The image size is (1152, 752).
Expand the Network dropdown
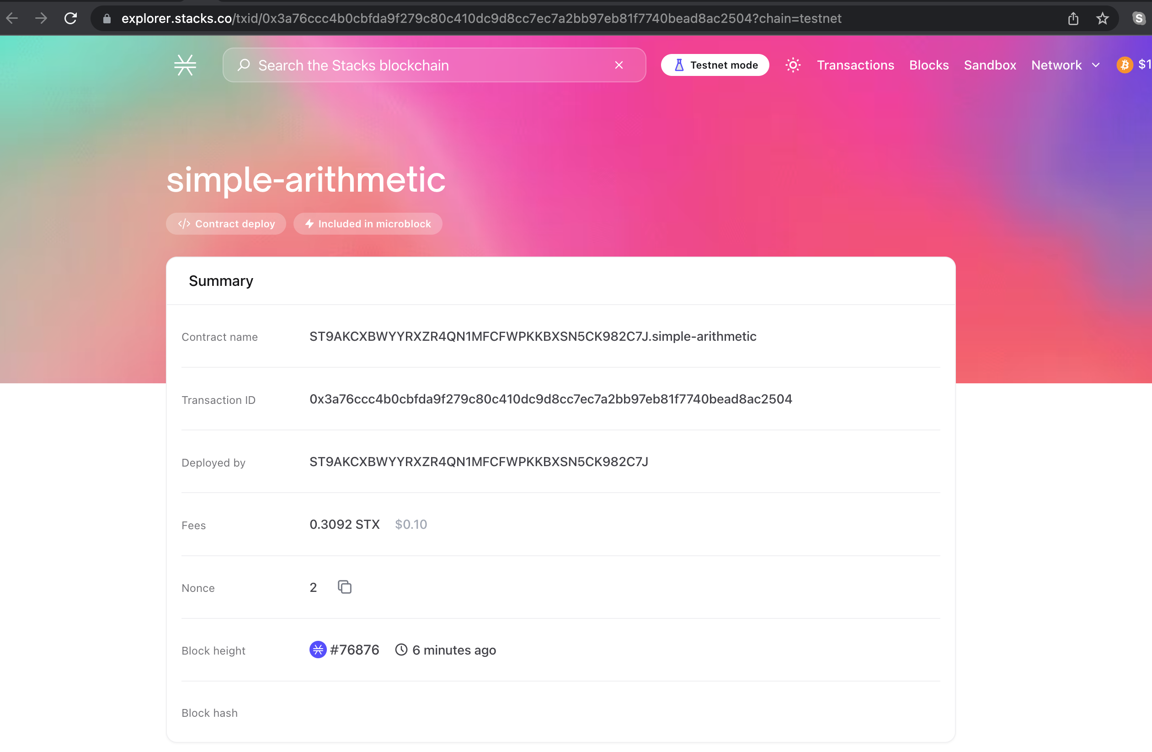click(1056, 65)
